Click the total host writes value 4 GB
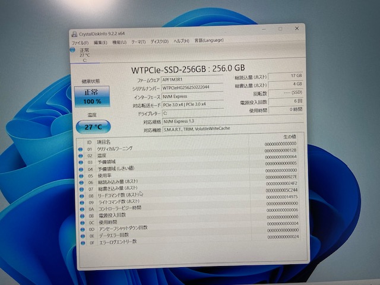The width and height of the screenshot is (380, 285). pyautogui.click(x=286, y=84)
